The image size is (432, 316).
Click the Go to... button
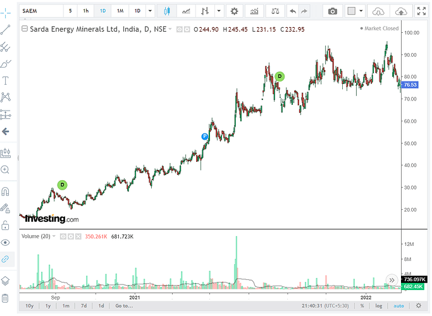pos(124,306)
